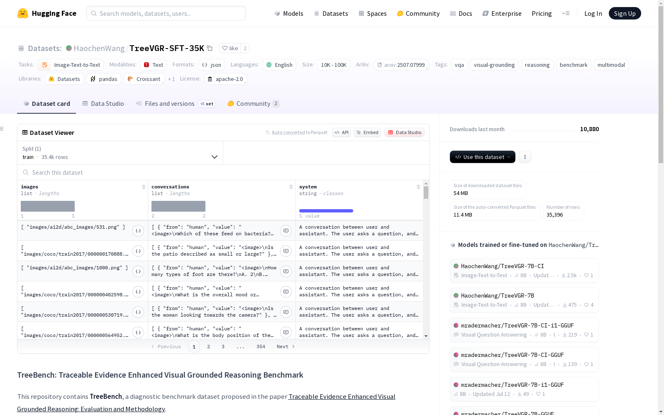Sort by the system column
Viewport: 664px width, 415px height.
[x=418, y=187]
